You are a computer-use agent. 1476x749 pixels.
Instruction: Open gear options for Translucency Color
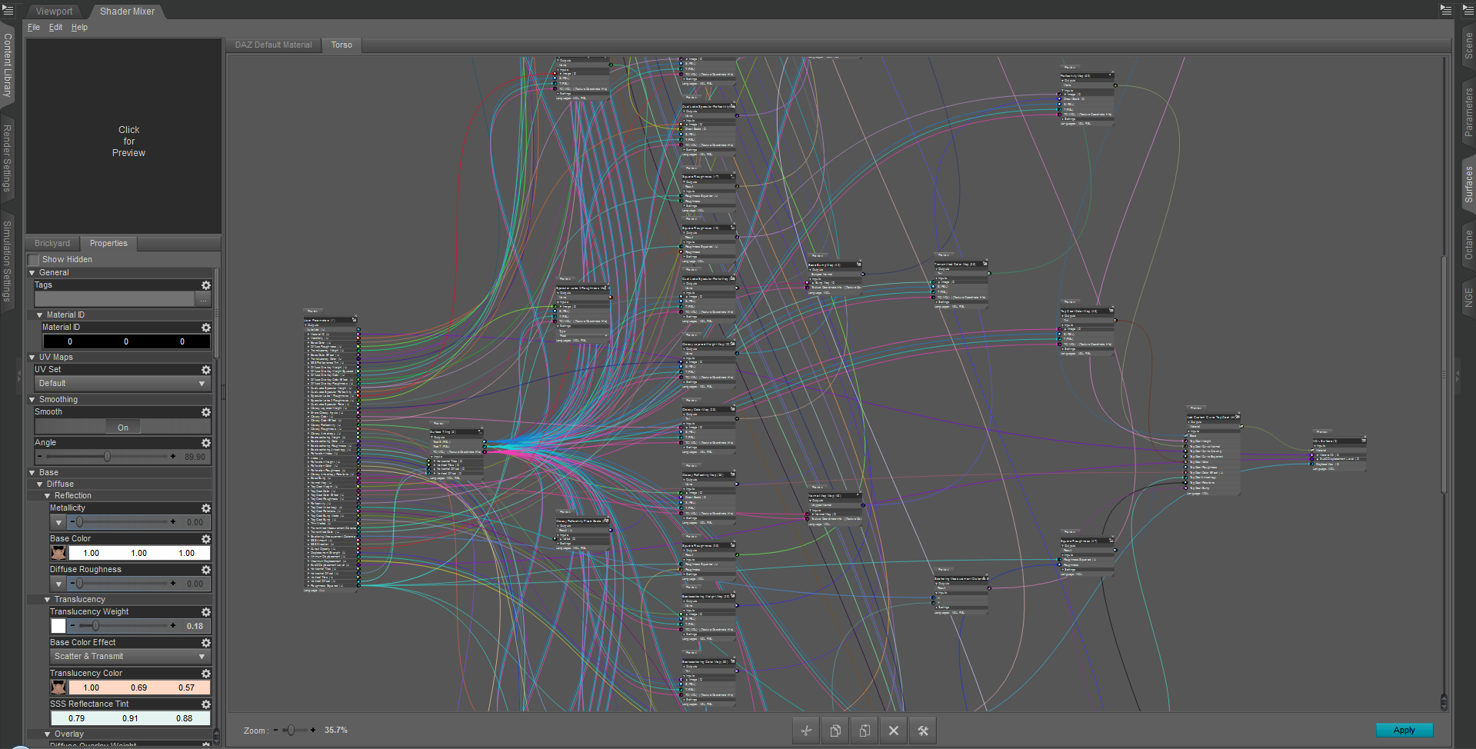coord(206,674)
